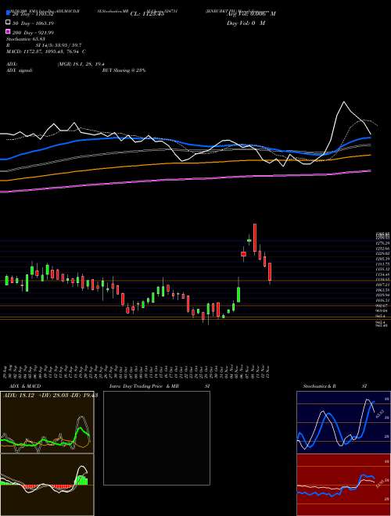Click the ADX/+DY/-DY readout header
Image resolution: width=391 pixels, height=516 pixels.
[x=51, y=395]
